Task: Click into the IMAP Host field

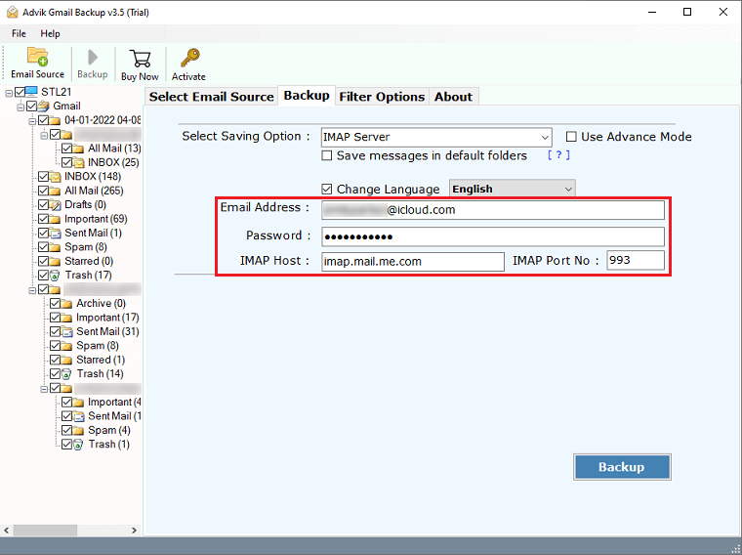Action: coord(413,262)
